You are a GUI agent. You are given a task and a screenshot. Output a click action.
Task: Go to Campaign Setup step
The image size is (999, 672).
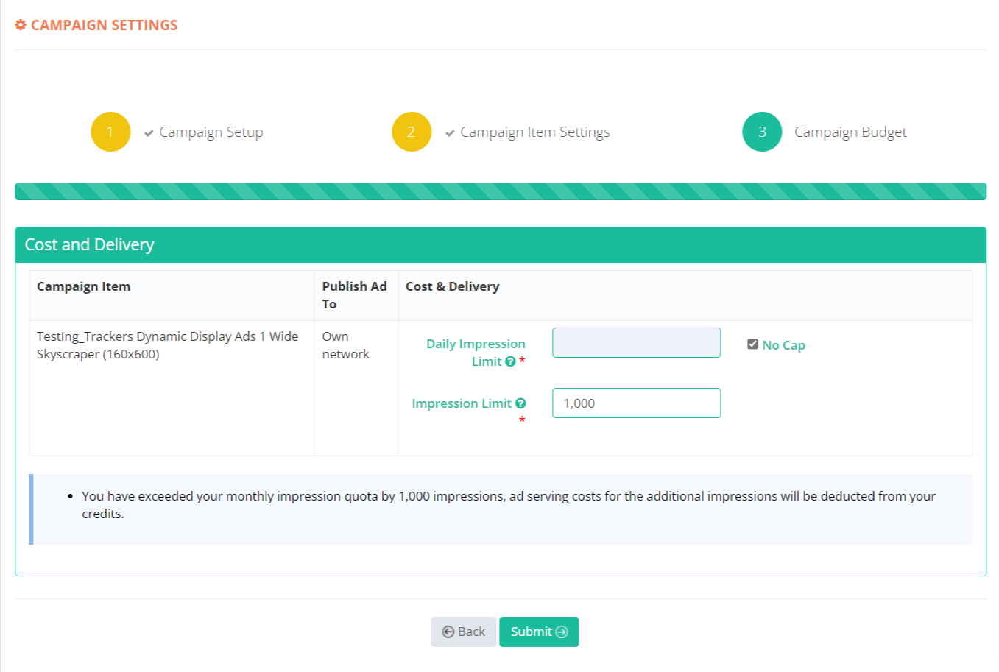[x=211, y=132]
